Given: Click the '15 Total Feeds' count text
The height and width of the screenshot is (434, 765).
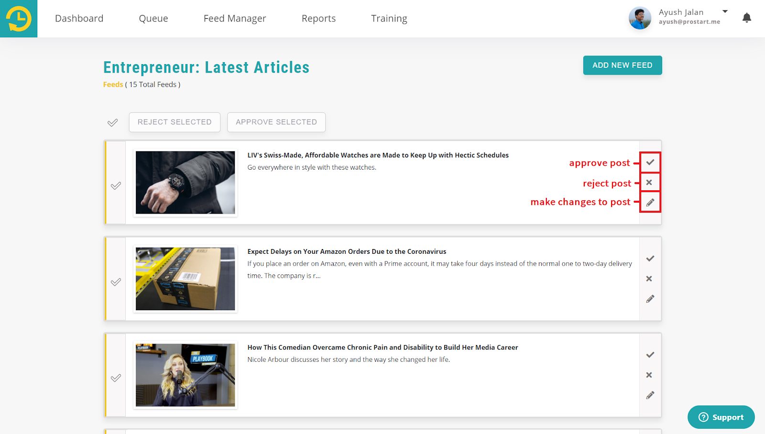Looking at the screenshot, I should (153, 85).
